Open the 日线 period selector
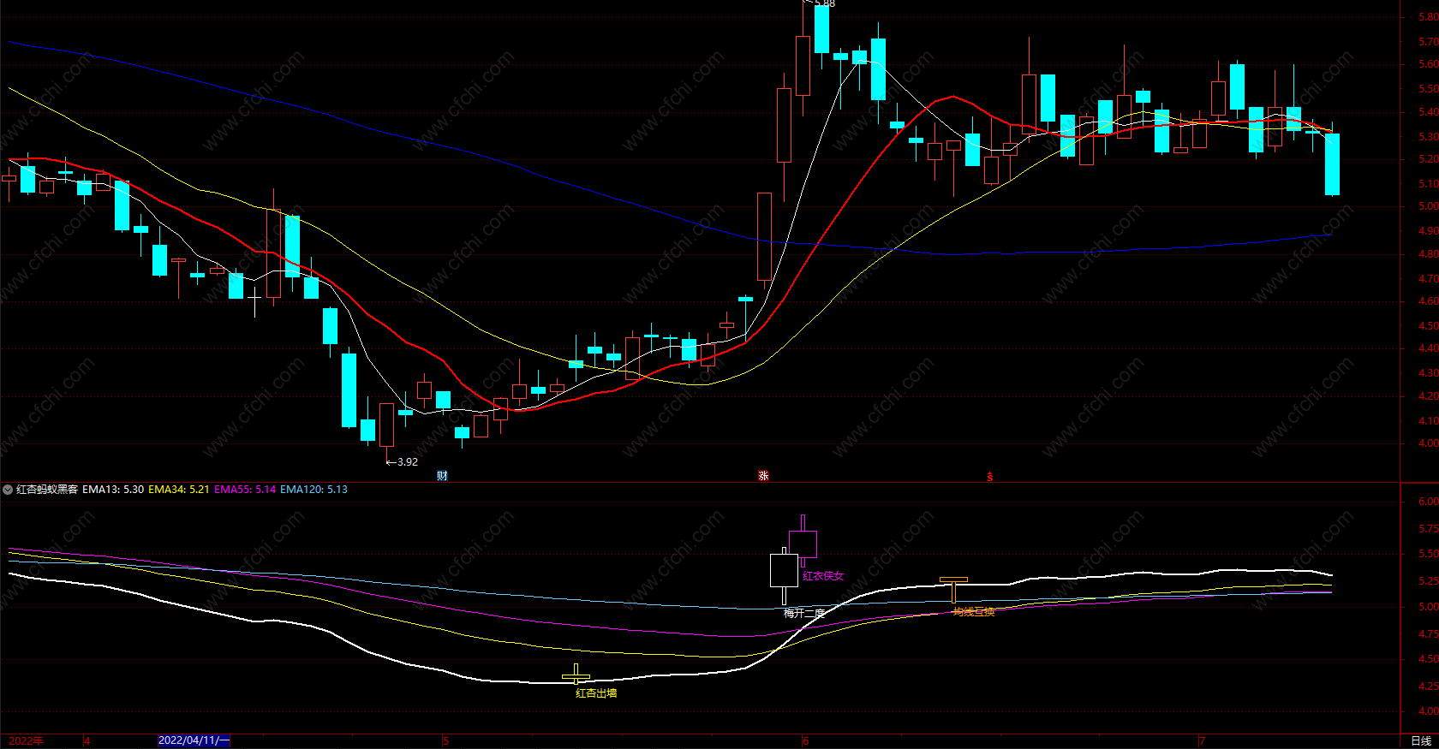This screenshot has width=1439, height=749. coord(1421,741)
